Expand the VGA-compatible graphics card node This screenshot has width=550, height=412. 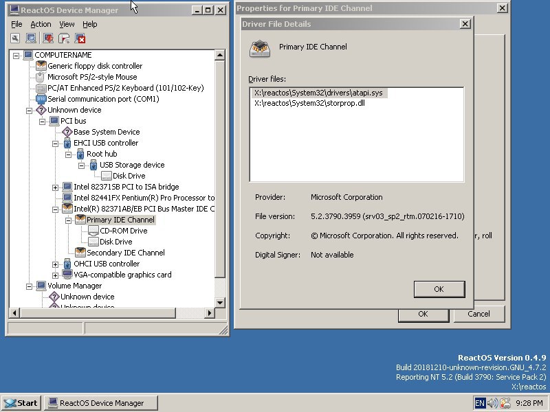click(55, 275)
